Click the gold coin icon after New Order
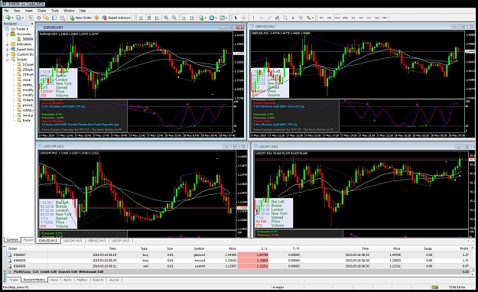The image size is (478, 292). click(96, 18)
